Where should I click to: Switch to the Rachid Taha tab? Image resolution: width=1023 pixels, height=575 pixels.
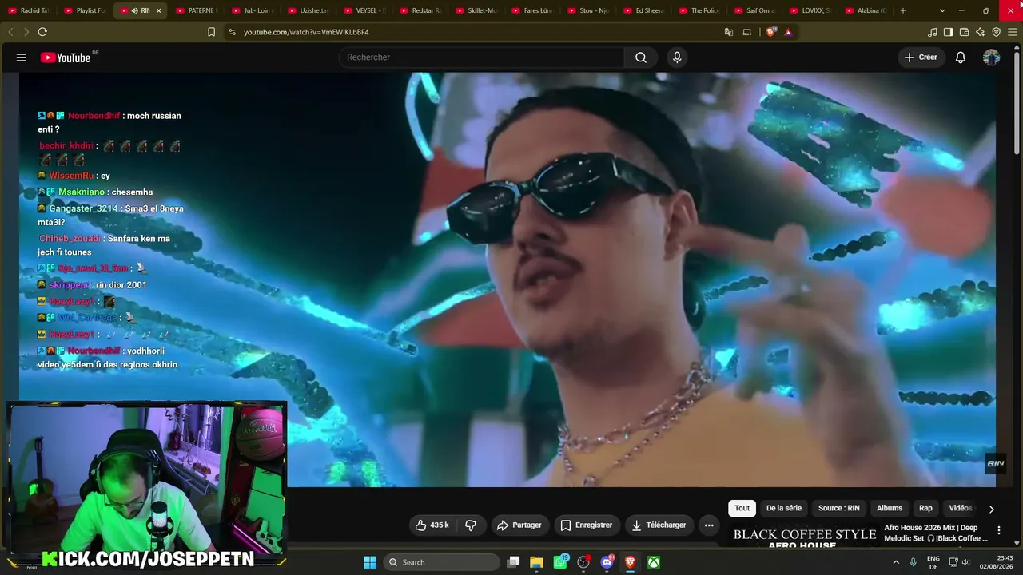(29, 10)
